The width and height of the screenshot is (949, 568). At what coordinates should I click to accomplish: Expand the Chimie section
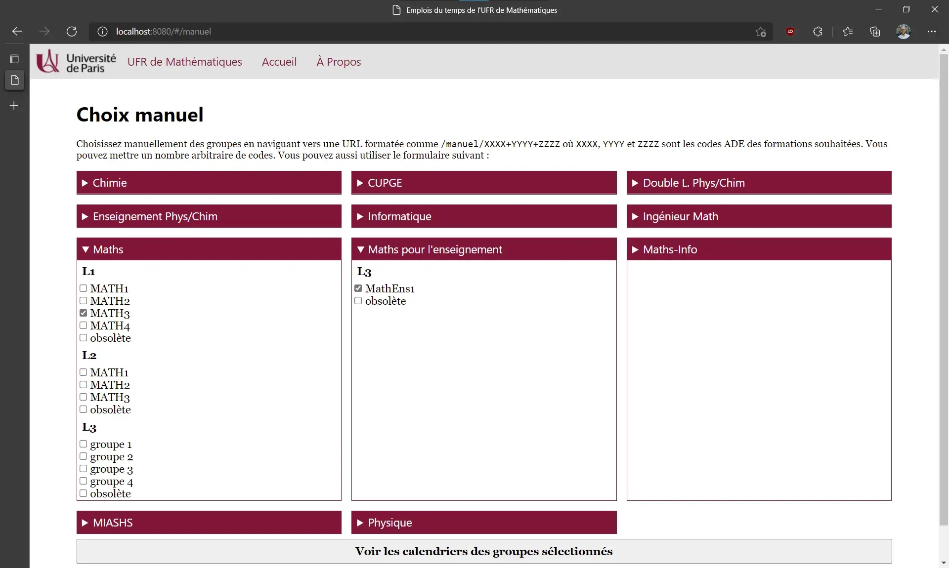coord(208,182)
